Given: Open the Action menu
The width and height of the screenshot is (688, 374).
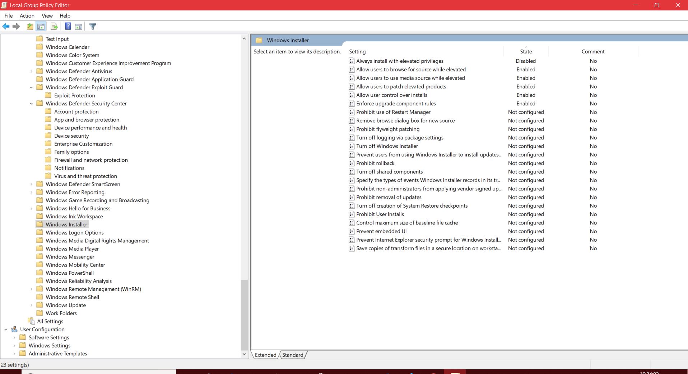Looking at the screenshot, I should [x=27, y=16].
